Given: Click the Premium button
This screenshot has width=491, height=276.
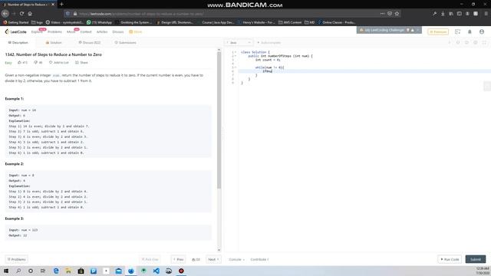Looking at the screenshot, I should point(438,31).
